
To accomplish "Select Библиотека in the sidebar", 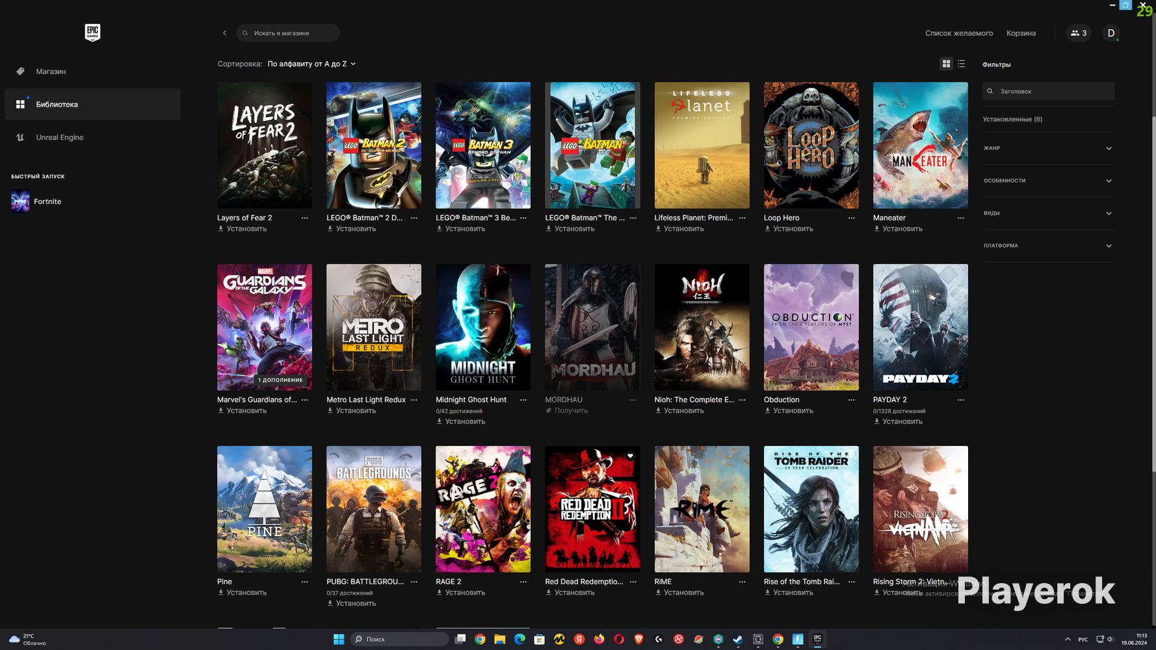I will [92, 104].
